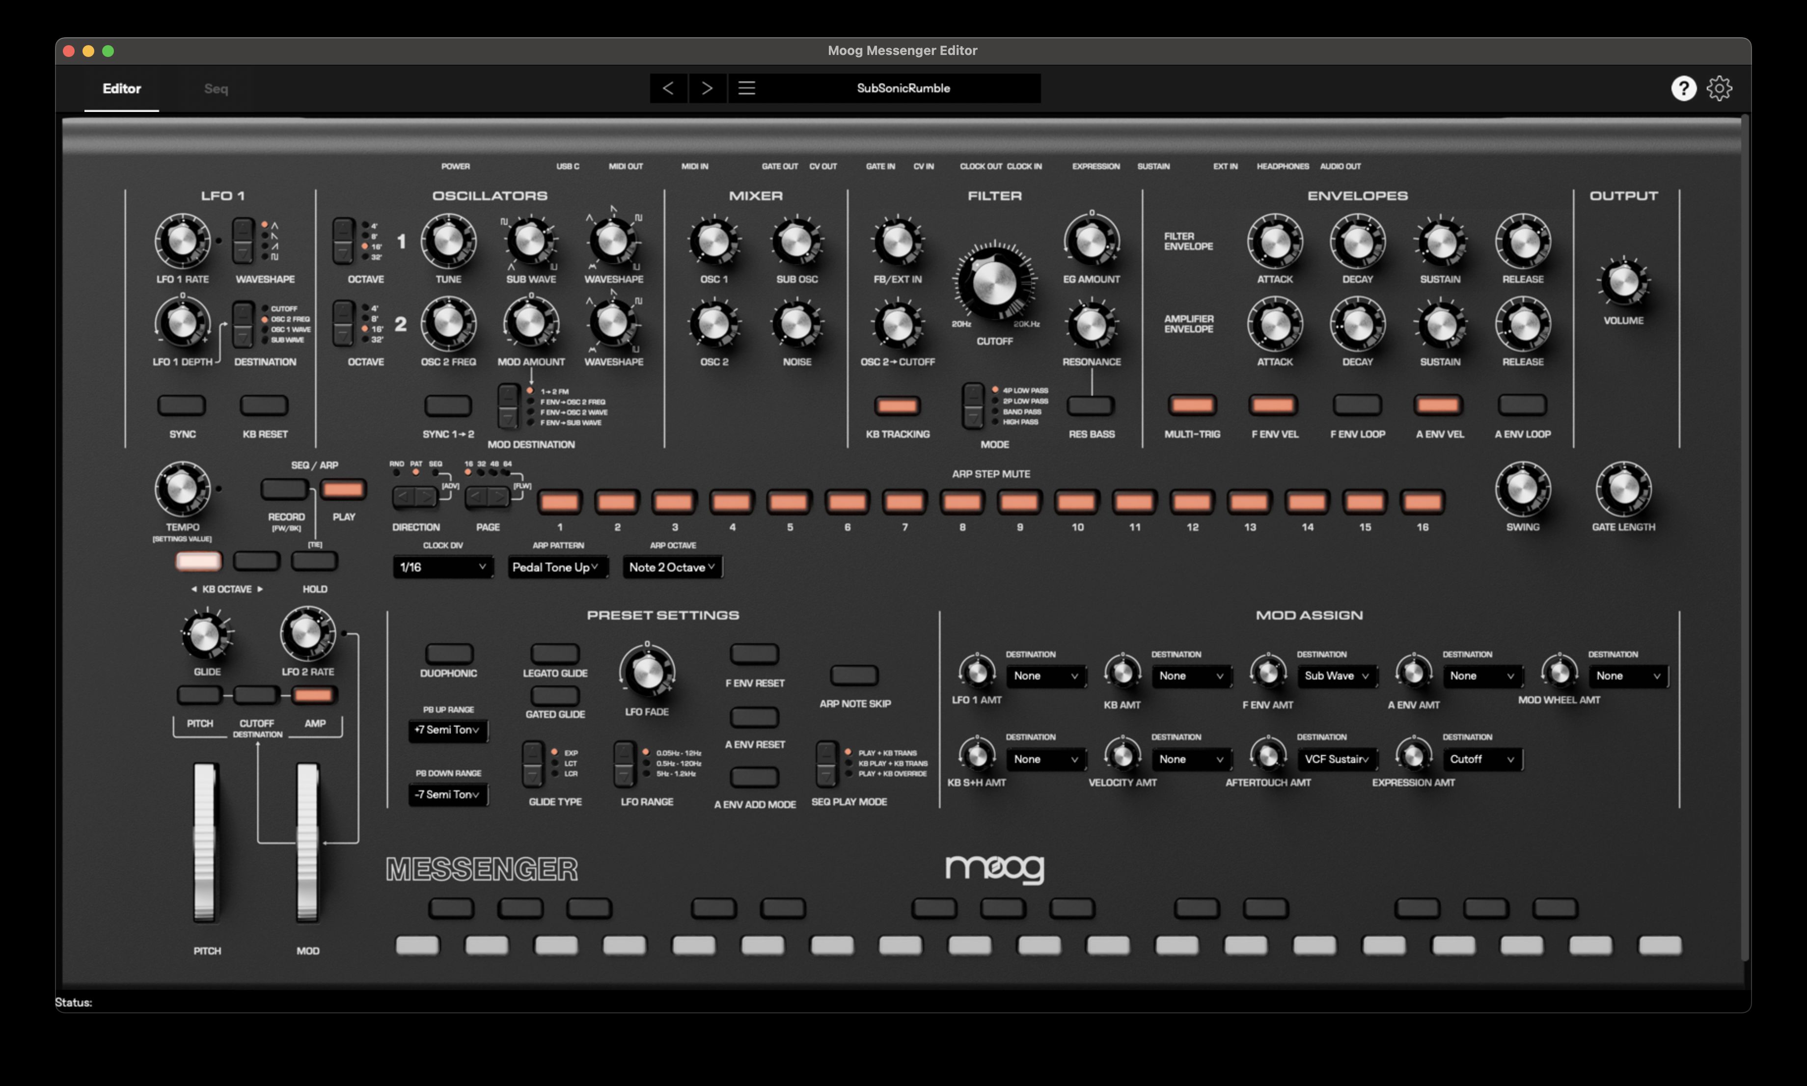Click the help question mark icon

(x=1683, y=88)
